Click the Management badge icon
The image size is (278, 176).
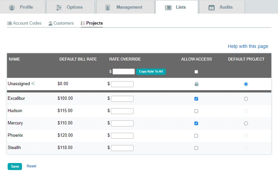pyautogui.click(x=108, y=8)
